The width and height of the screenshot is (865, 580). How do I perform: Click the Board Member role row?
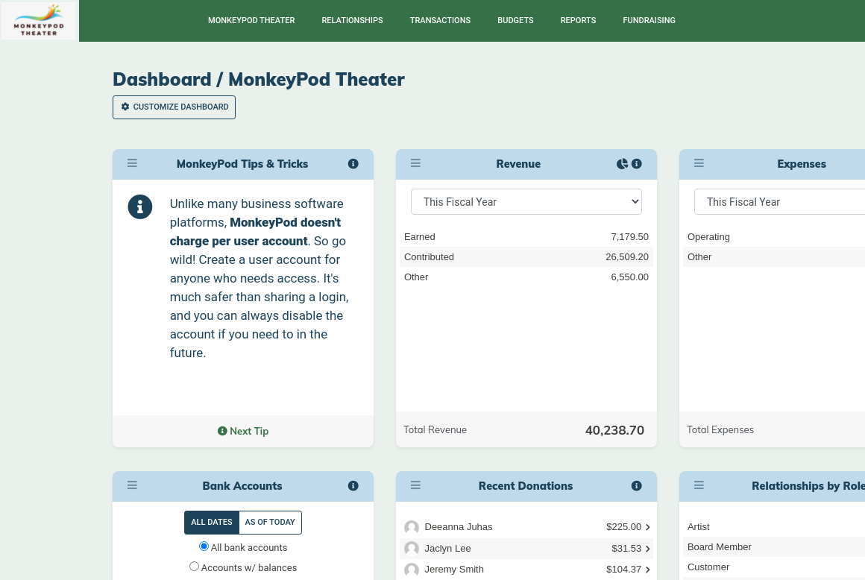[x=774, y=547]
